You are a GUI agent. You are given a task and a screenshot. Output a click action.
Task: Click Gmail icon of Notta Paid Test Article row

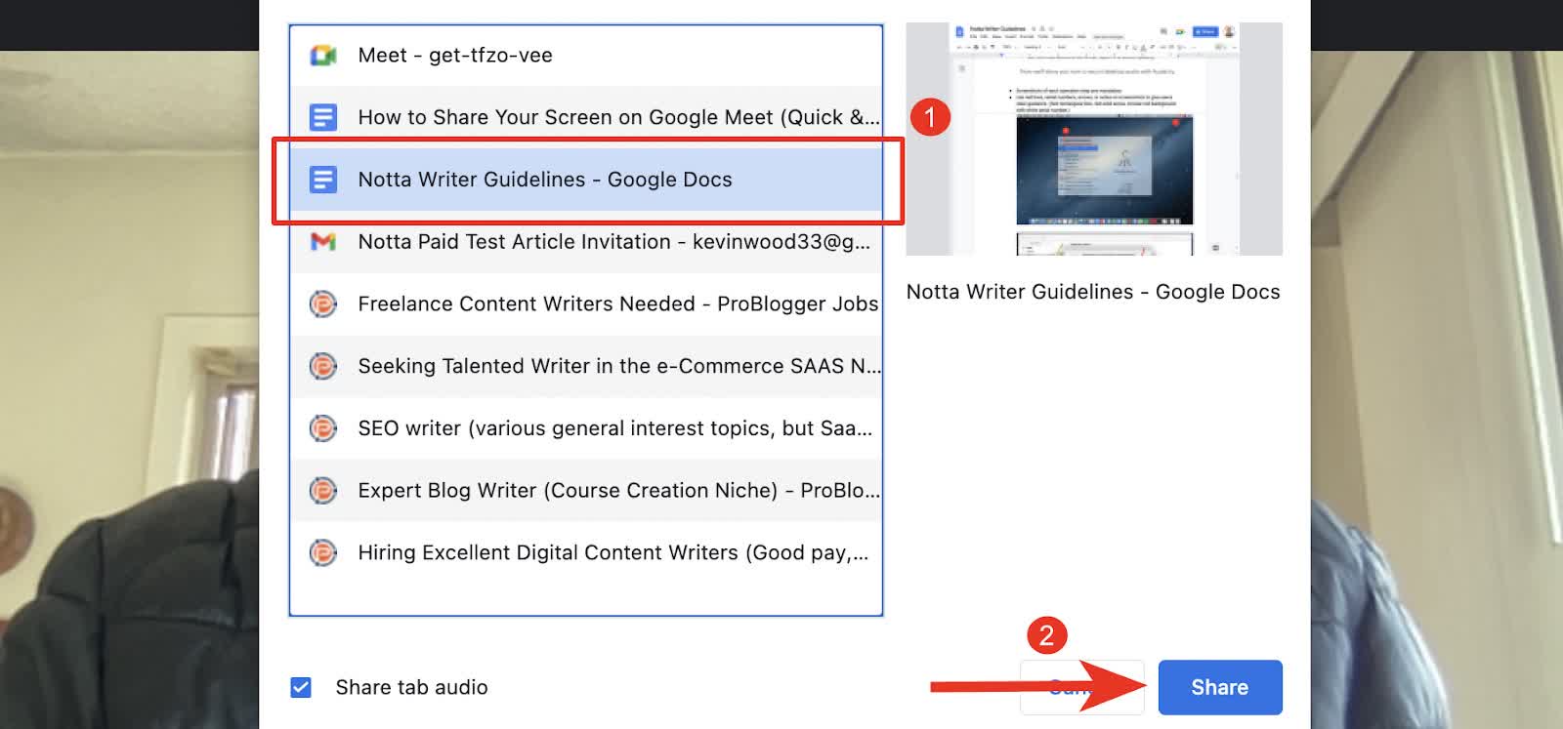322,241
